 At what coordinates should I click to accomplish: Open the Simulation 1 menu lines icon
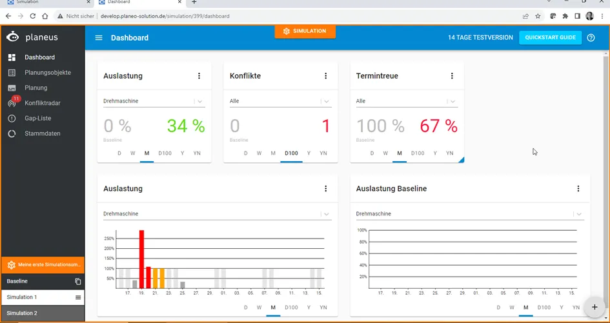[x=78, y=297]
